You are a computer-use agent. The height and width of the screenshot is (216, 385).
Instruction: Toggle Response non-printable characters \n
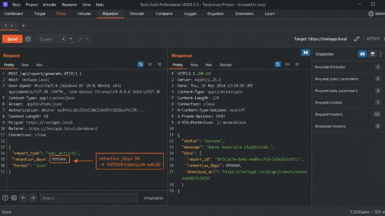click(x=287, y=64)
